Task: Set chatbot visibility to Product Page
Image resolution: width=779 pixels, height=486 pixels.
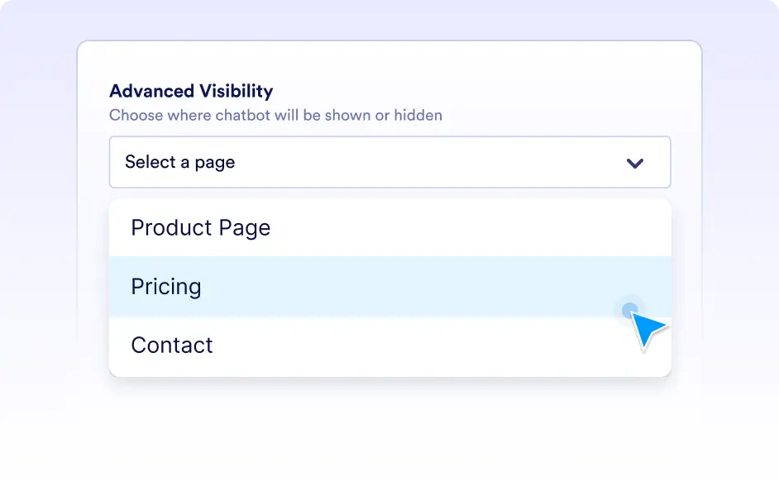Action: (x=389, y=227)
